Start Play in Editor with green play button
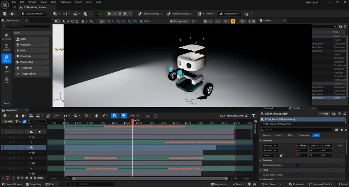 [x=109, y=14]
